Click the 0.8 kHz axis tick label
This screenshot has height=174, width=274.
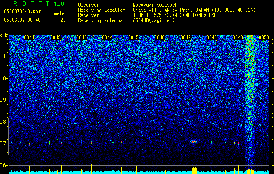(x=3, y=122)
